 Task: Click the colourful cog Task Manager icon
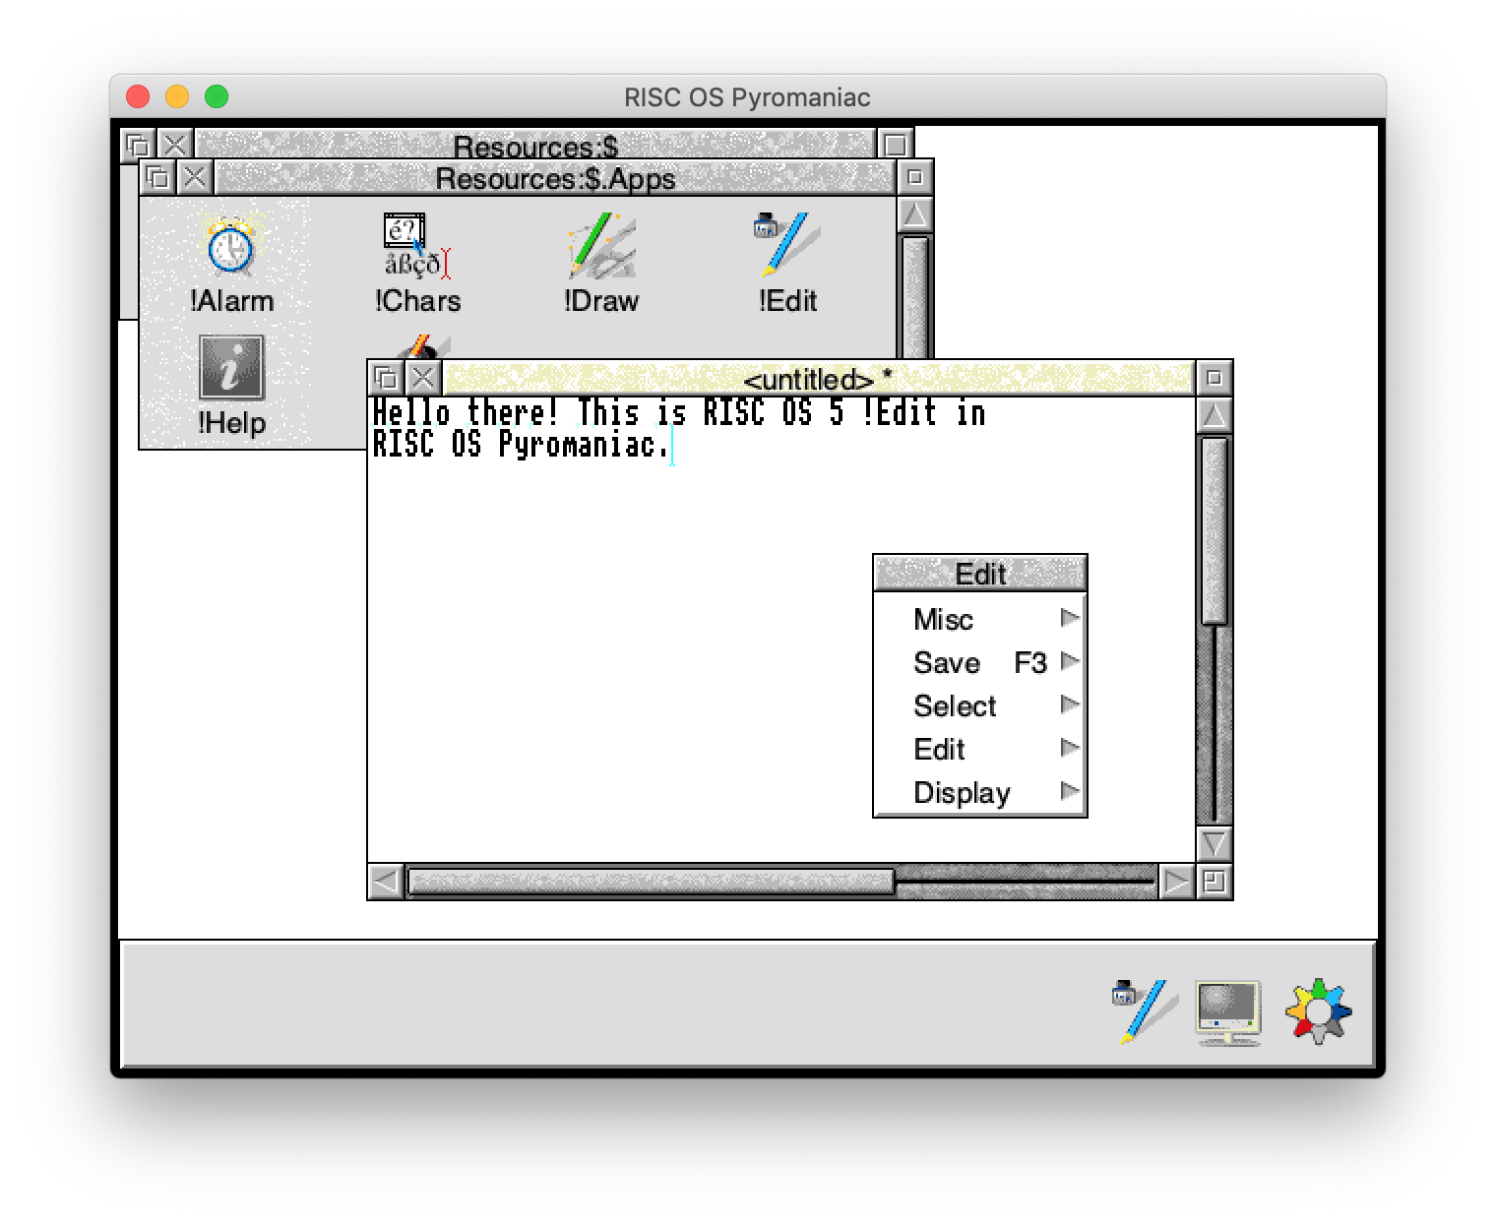pos(1318,1010)
